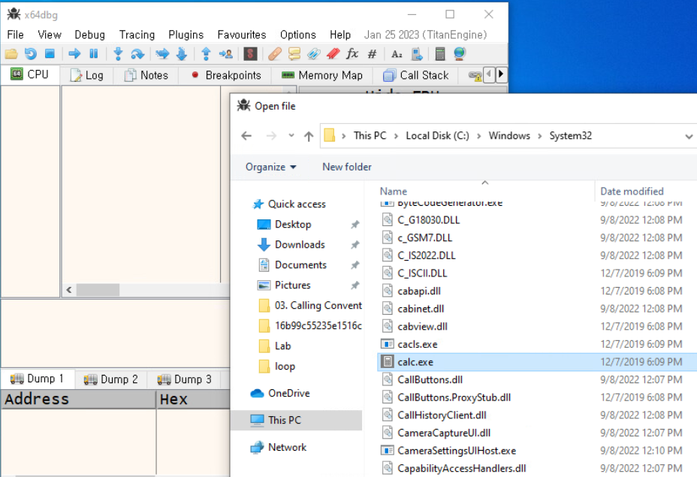Select the calc.exe file
The width and height of the screenshot is (697, 477).
click(536, 362)
